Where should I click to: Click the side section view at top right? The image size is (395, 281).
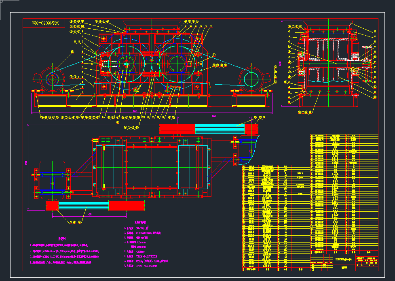click(x=328, y=65)
